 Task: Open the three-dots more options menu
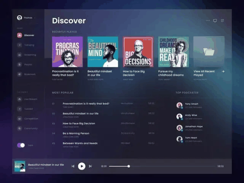coord(208,21)
